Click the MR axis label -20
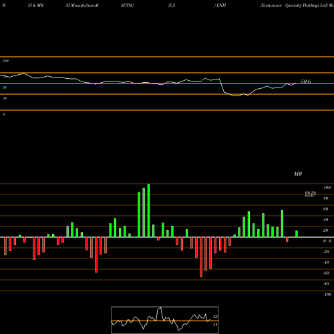 point(326,252)
